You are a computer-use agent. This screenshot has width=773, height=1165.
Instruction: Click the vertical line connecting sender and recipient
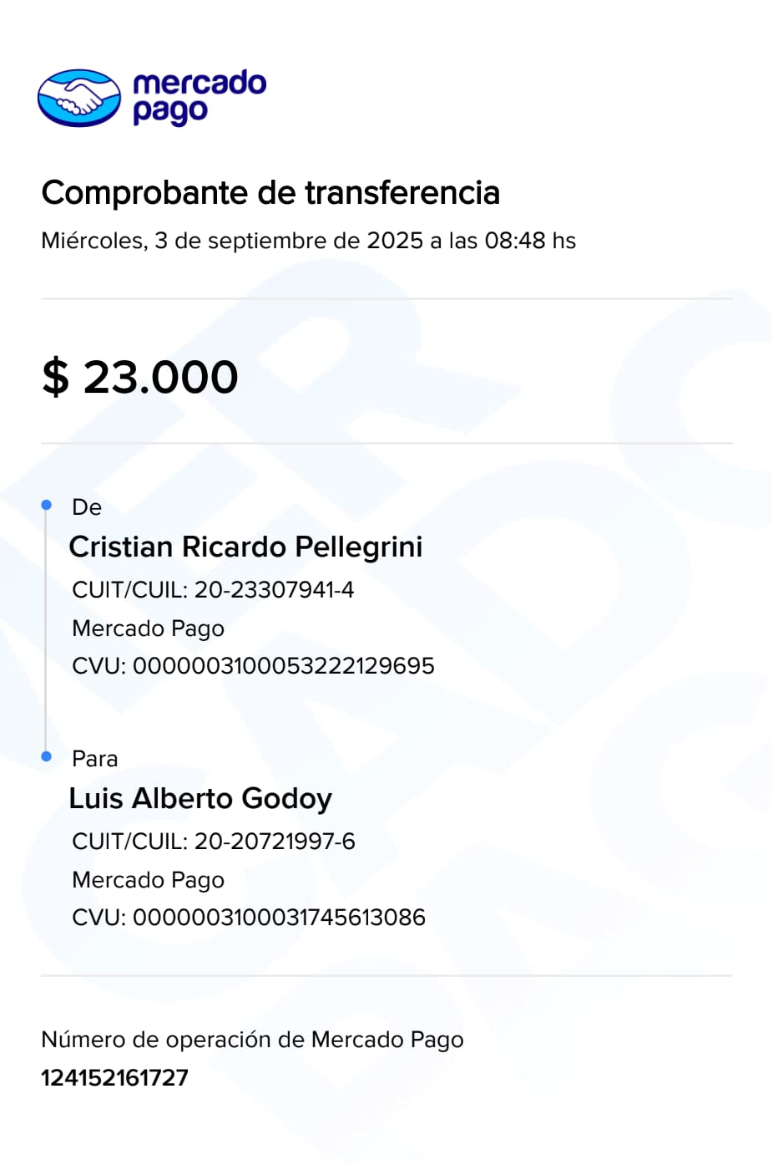pos(46,631)
